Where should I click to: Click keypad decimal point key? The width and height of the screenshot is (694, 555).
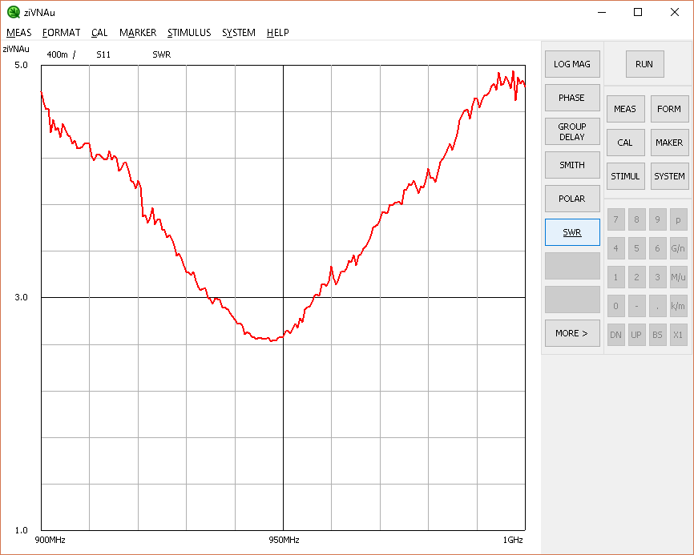pyautogui.click(x=657, y=306)
